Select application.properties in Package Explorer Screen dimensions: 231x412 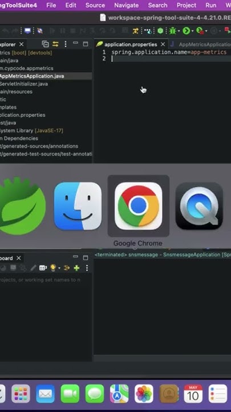(22, 115)
